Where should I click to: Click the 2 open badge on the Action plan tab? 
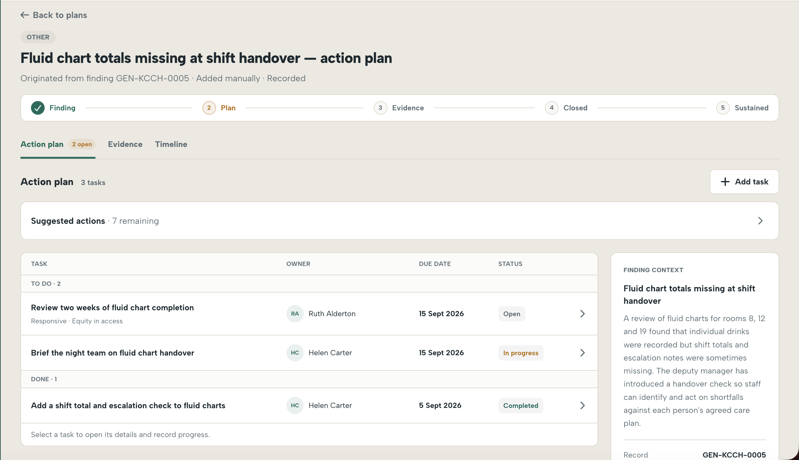[82, 144]
